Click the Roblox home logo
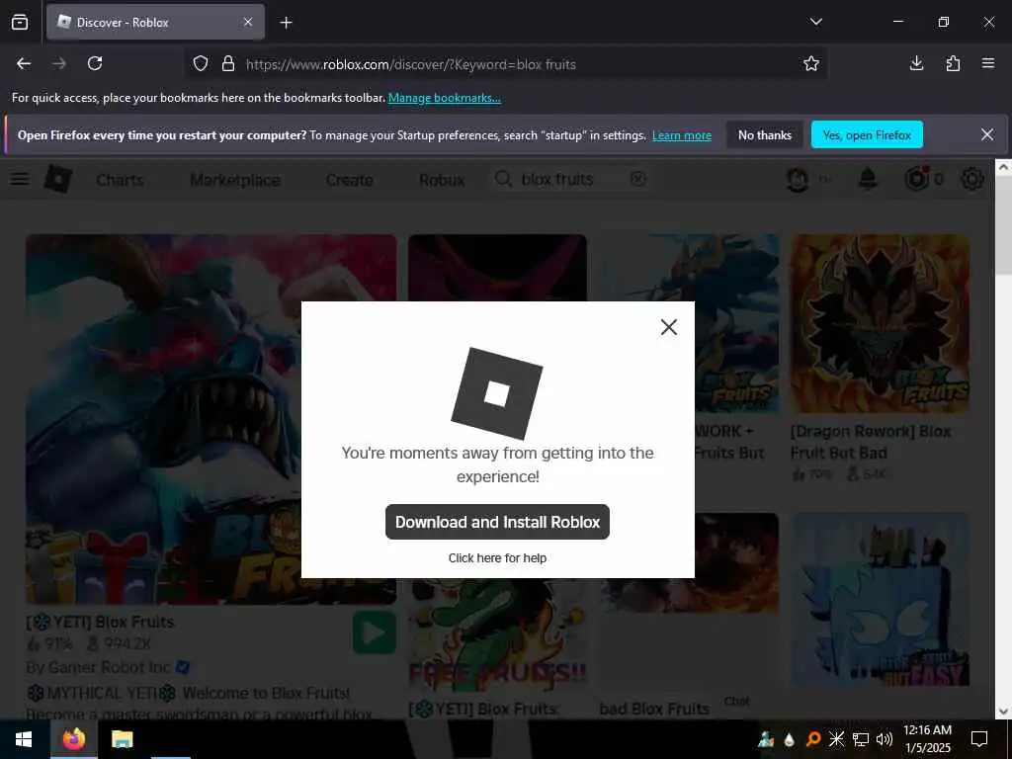 (58, 178)
